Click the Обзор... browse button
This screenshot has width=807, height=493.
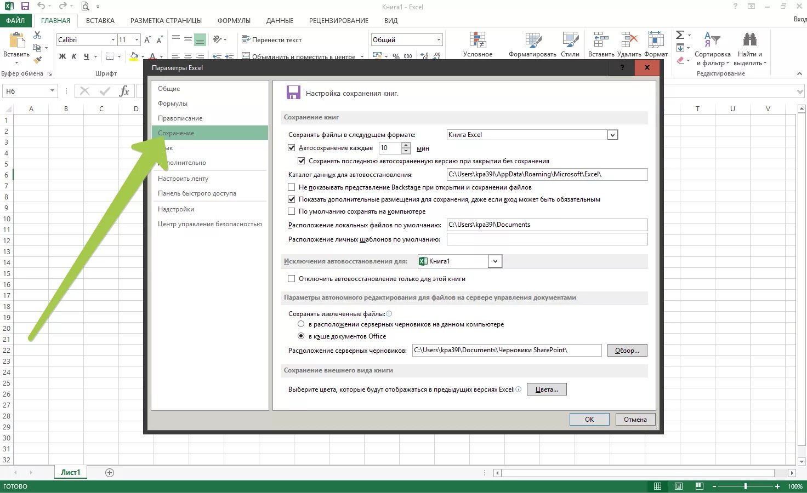click(x=627, y=350)
